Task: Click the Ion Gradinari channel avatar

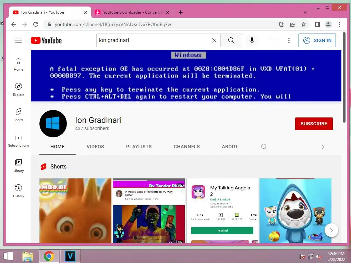Action: [53, 123]
